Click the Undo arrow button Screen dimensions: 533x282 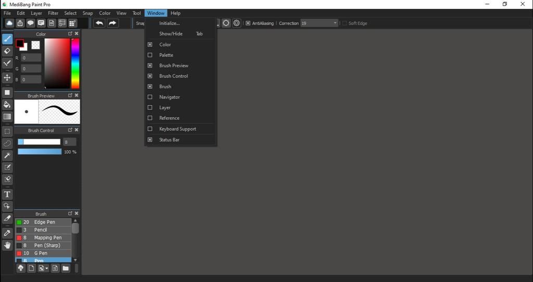click(x=99, y=23)
